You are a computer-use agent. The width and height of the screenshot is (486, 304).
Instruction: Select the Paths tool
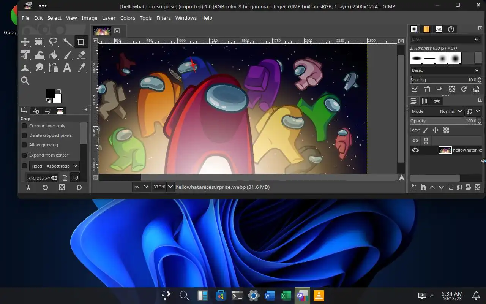click(x=53, y=68)
